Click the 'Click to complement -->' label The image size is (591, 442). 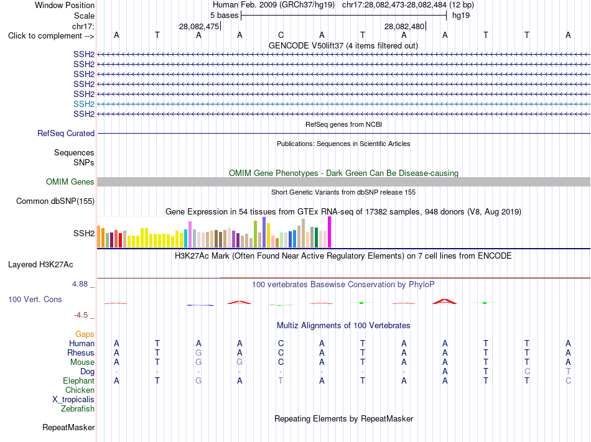(x=51, y=36)
